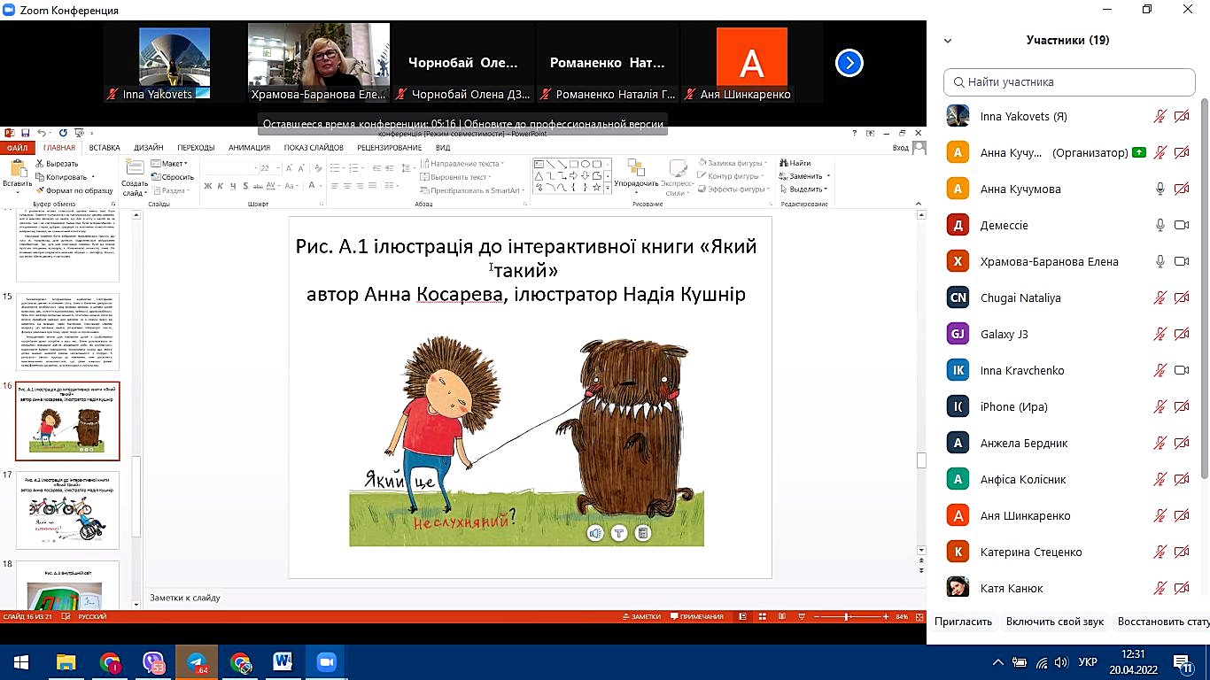Collapse the Участники panel chevron

(x=948, y=41)
